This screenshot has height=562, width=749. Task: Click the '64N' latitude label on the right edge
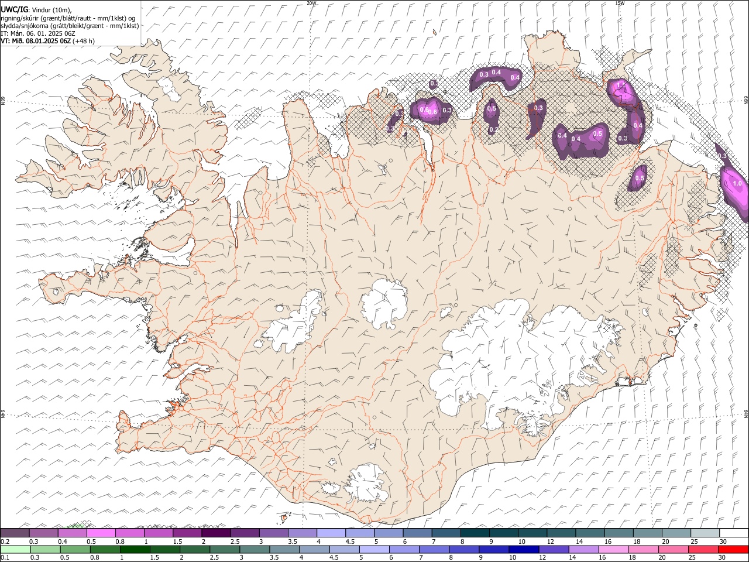(746, 413)
